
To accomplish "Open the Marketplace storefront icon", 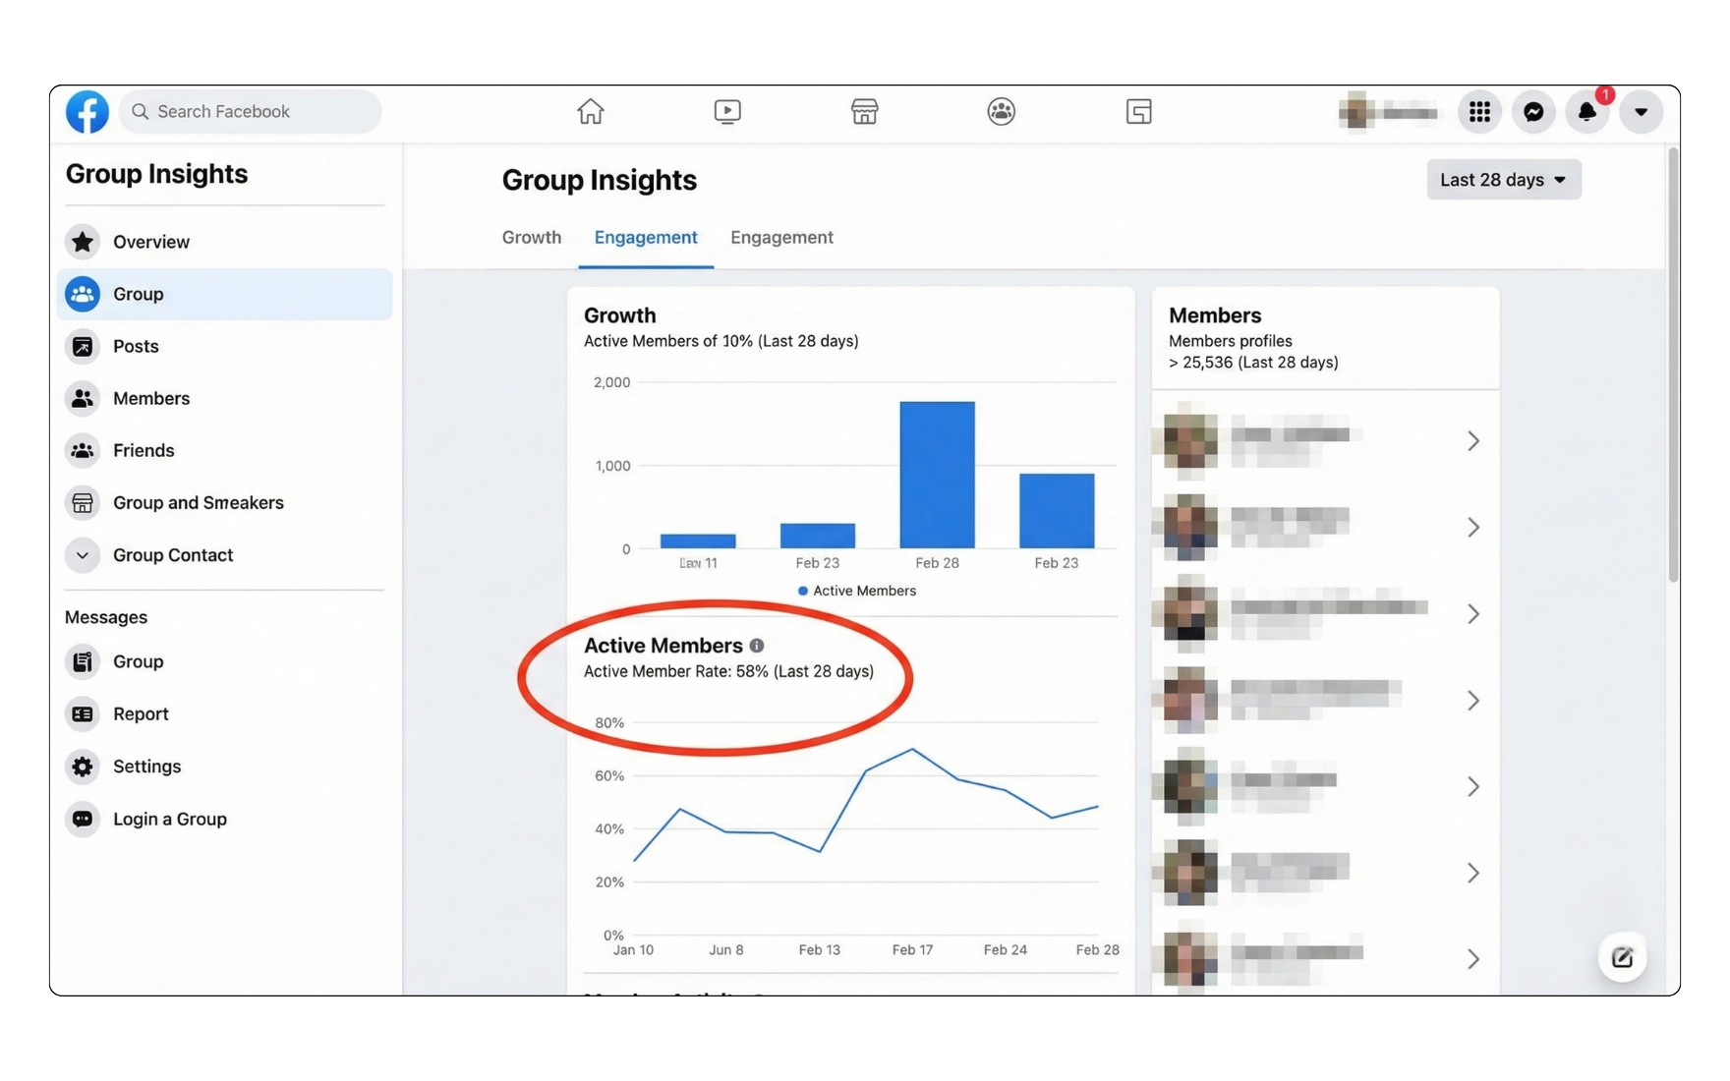I will click(x=864, y=112).
